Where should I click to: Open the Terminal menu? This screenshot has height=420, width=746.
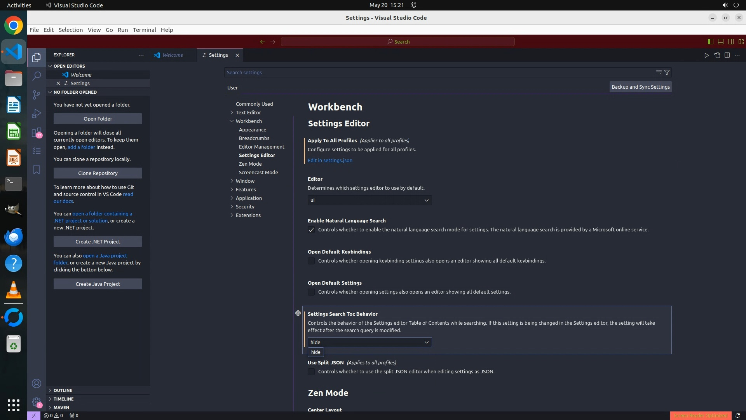(x=144, y=30)
